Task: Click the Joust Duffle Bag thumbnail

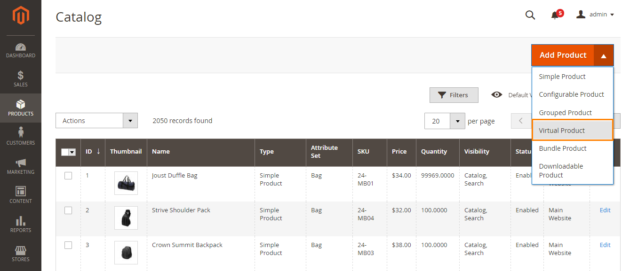Action: click(x=126, y=183)
